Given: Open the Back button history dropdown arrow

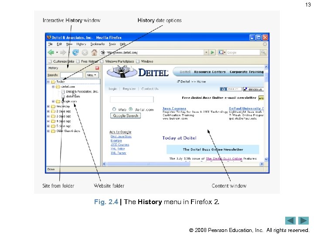Looking at the screenshot, I should tap(57, 53).
